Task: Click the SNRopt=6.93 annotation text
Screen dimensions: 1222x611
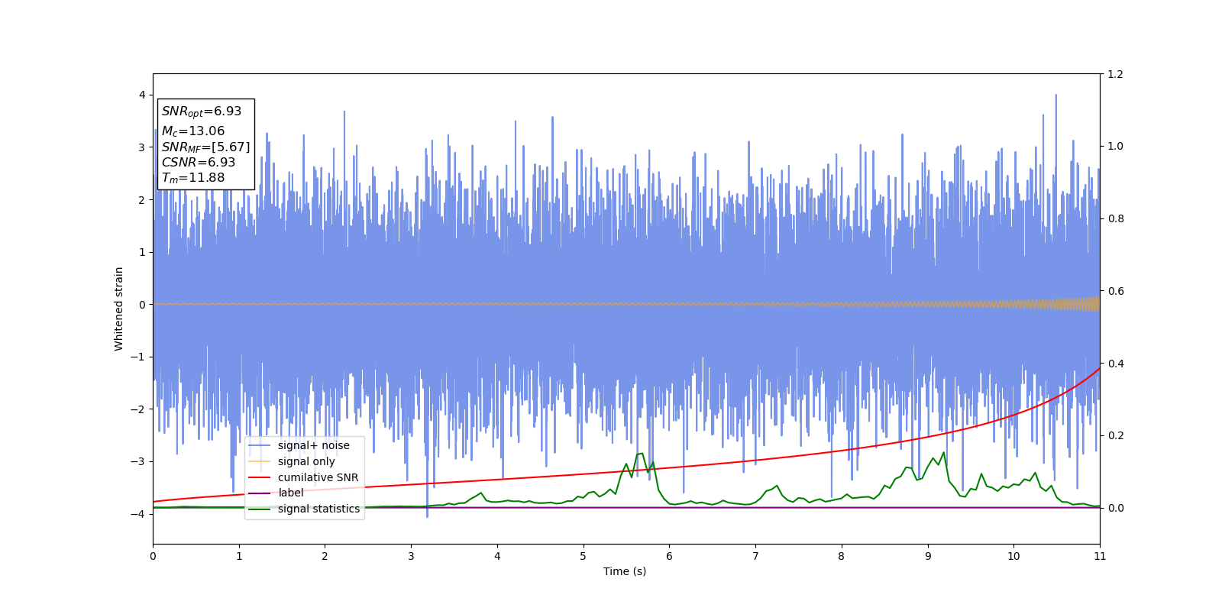Action: (x=202, y=112)
